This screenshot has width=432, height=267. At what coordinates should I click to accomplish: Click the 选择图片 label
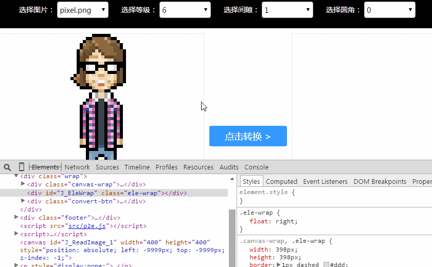[x=37, y=10]
